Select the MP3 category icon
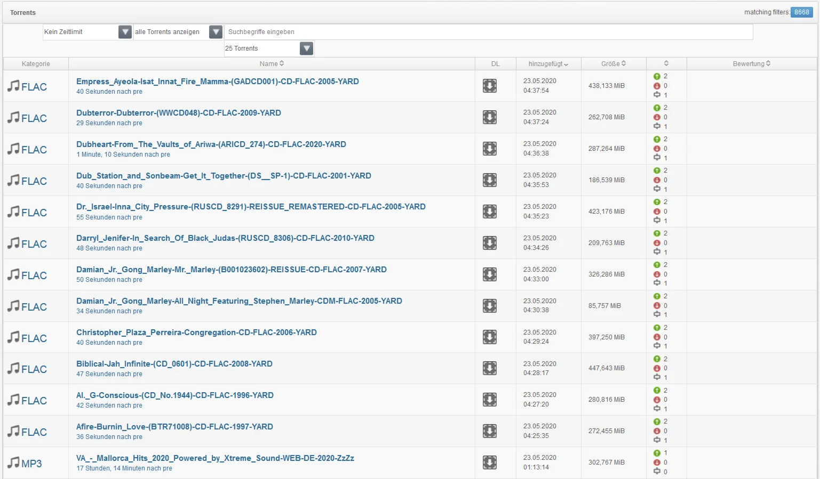 click(x=25, y=463)
